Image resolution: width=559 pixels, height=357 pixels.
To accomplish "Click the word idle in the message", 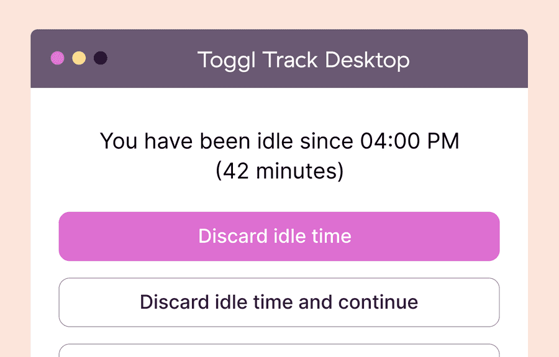I will pyautogui.click(x=275, y=141).
